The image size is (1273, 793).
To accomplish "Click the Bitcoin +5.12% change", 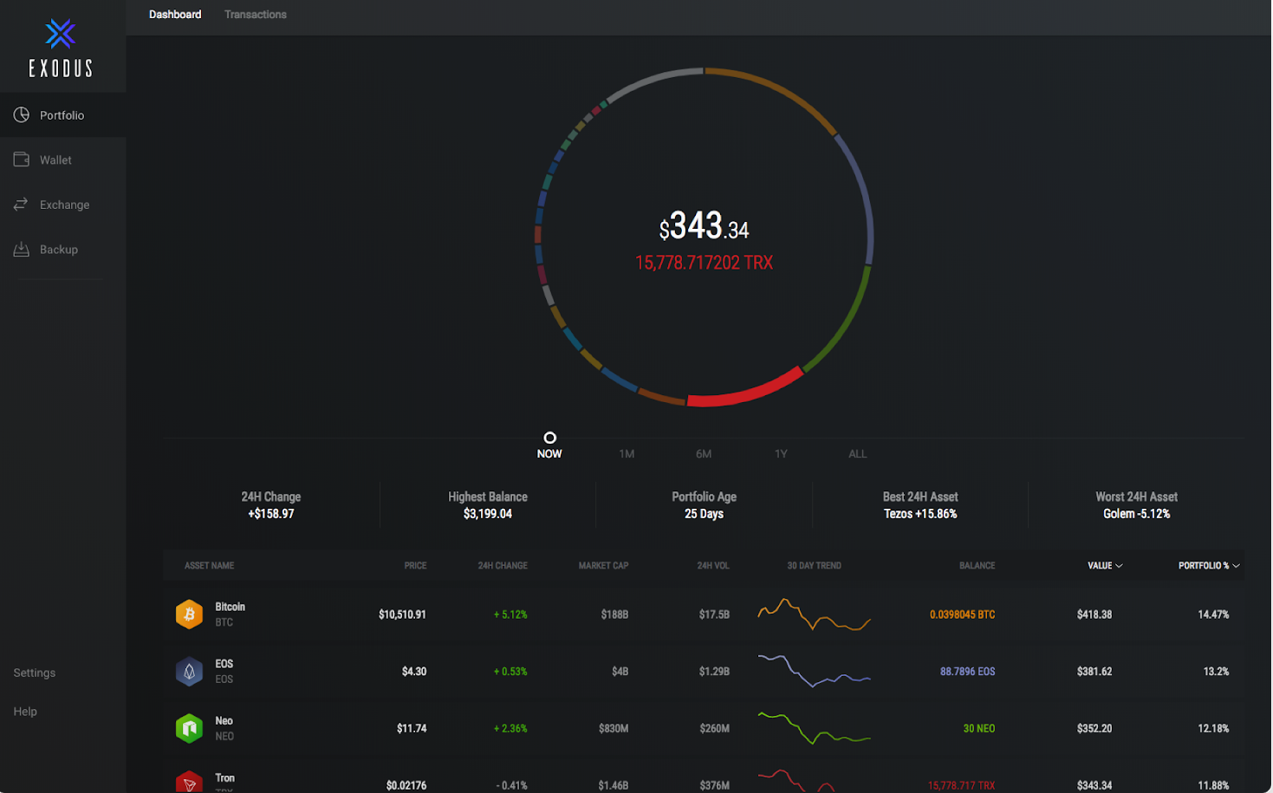I will 510,614.
